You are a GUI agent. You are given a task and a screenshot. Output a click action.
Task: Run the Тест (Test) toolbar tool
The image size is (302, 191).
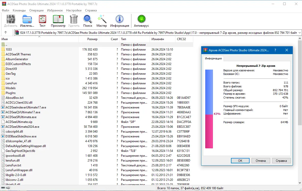(42, 19)
